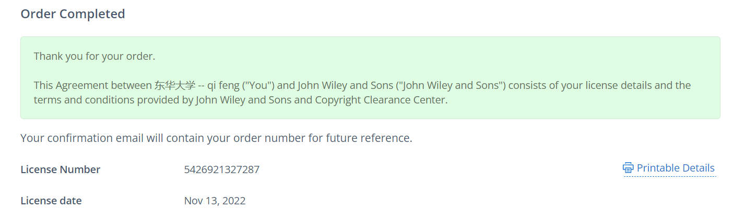Image resolution: width=733 pixels, height=209 pixels.
Task: Select the license number 5426921327287
Action: (x=221, y=169)
